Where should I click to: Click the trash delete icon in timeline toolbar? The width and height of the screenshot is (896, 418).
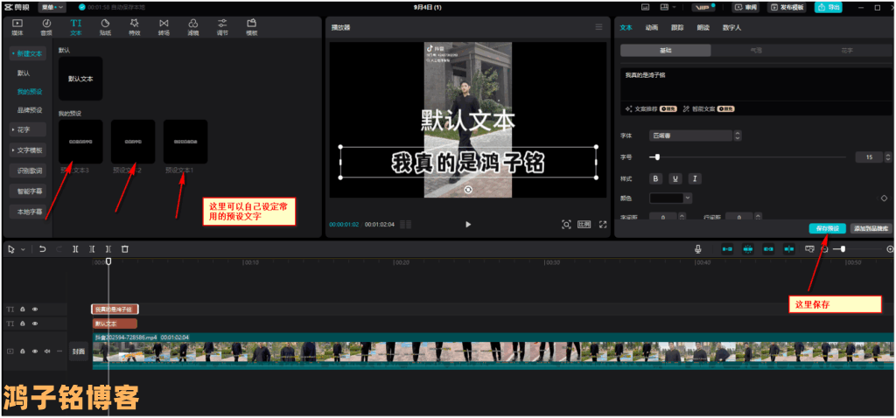point(125,249)
